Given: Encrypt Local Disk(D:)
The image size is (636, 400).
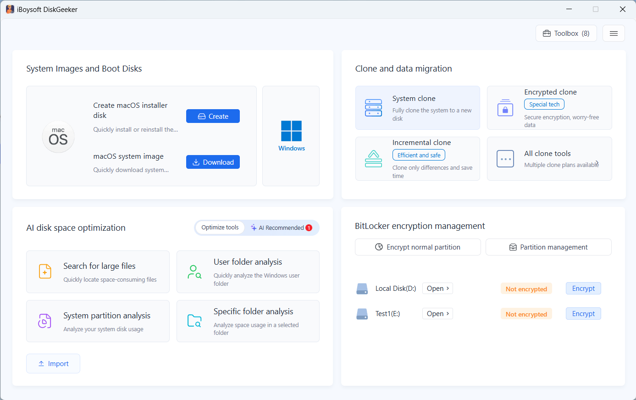Looking at the screenshot, I should [583, 289].
